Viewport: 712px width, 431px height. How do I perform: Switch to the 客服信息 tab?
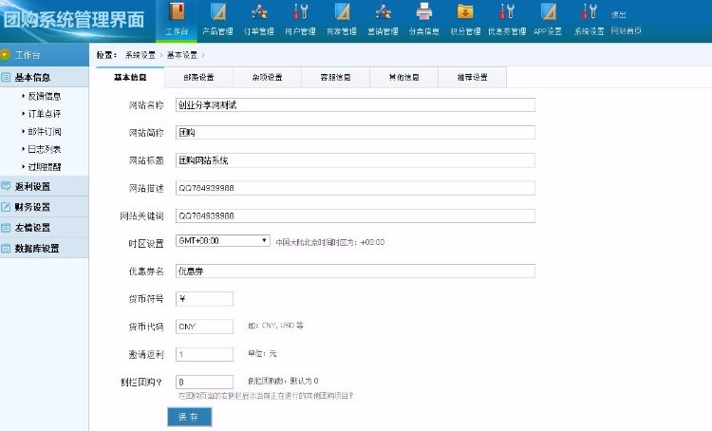[x=335, y=77]
